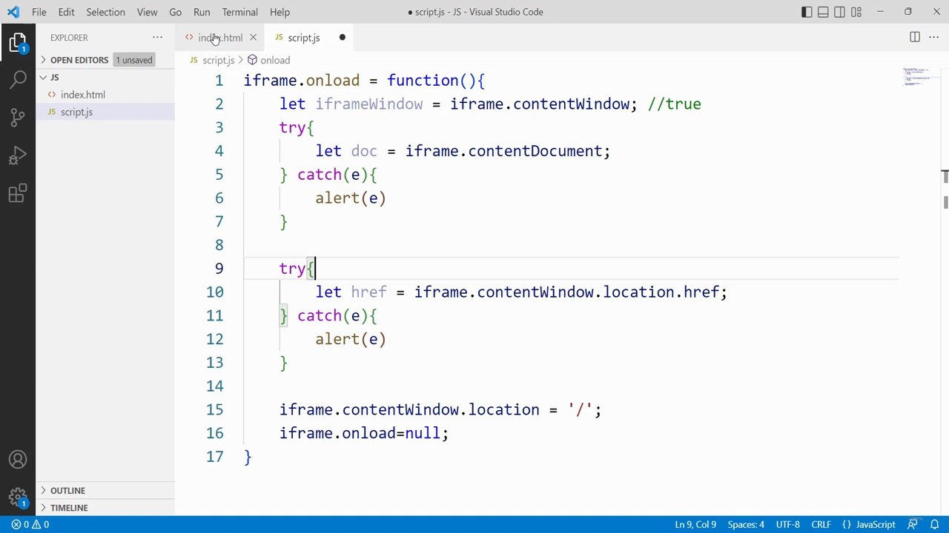Open the Run and Debug view
The height and width of the screenshot is (533, 949).
coord(18,155)
